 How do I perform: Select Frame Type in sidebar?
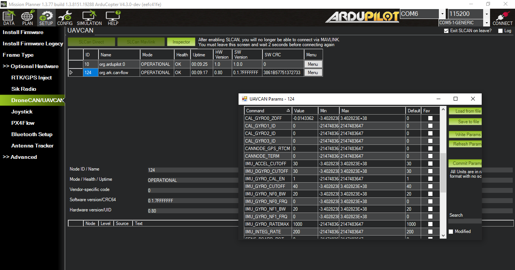[x=18, y=55]
